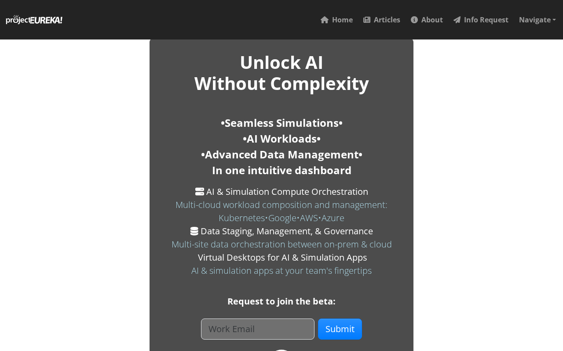Click the AWS platform text
This screenshot has height=351, width=563.
[x=309, y=218]
